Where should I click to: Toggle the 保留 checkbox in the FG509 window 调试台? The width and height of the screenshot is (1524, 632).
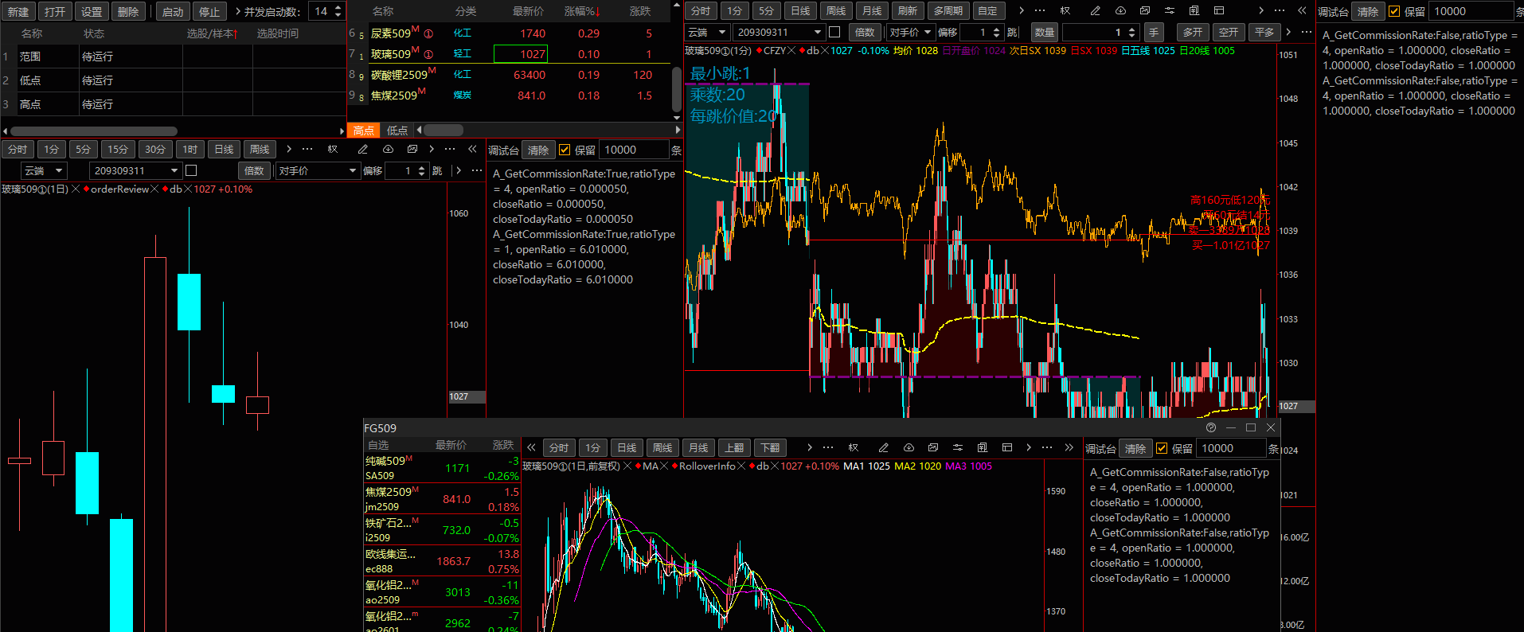coord(1162,448)
